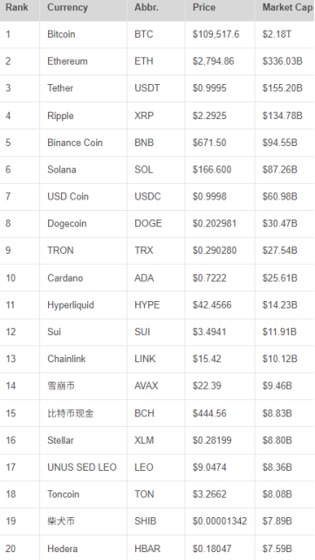Viewport: 315px width, 560px height.
Task: Select the Cardano currency link
Action: coord(65,278)
